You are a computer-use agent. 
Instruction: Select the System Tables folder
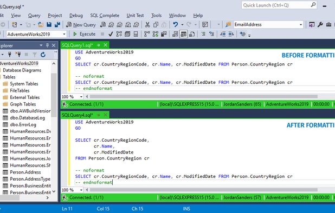tap(24, 84)
